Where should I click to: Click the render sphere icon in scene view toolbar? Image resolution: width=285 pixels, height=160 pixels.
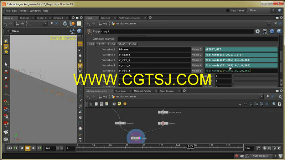[x=72, y=23]
